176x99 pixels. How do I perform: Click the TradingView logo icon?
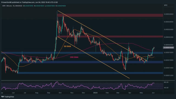coord(2,97)
